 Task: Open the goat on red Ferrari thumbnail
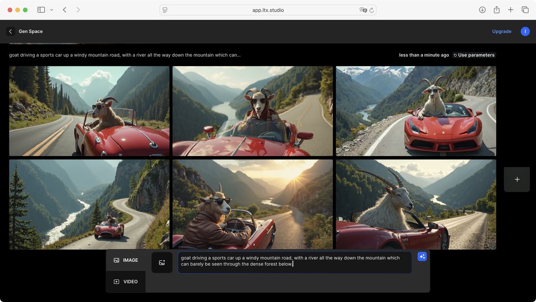point(416,111)
